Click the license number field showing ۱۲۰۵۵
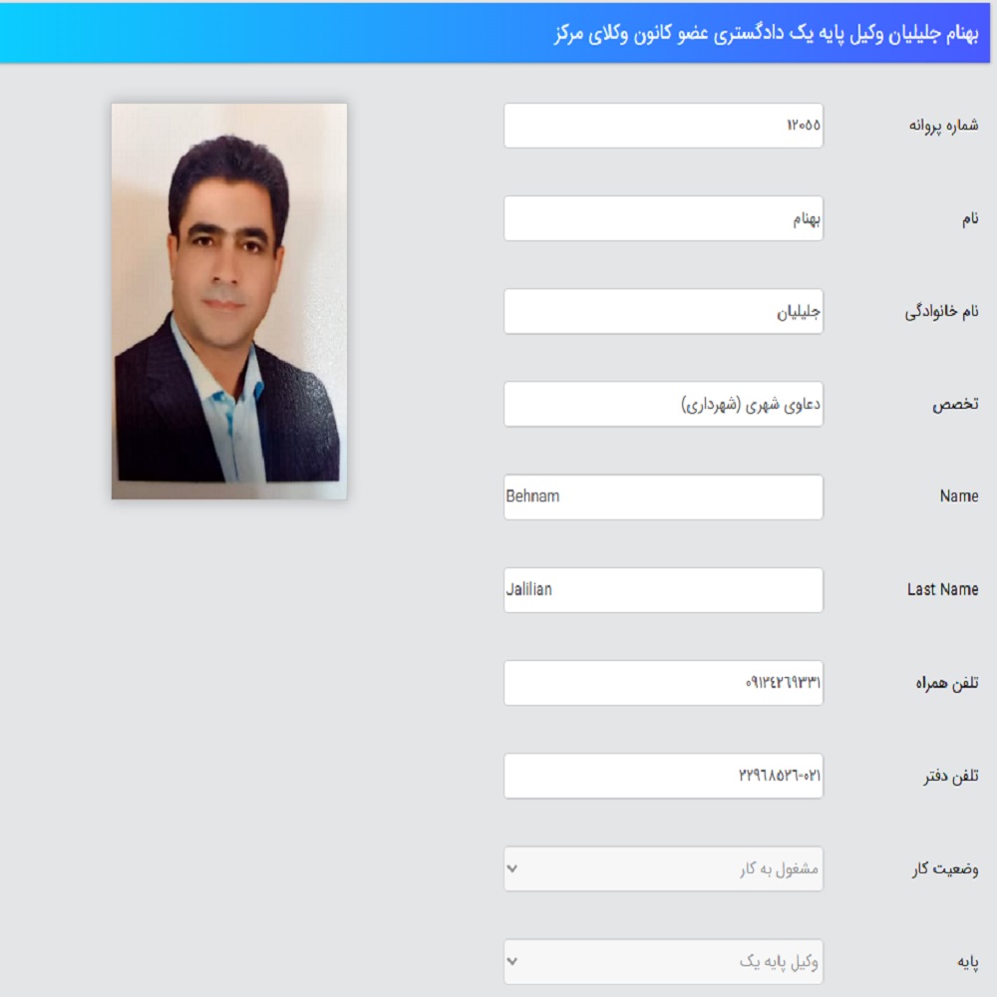The width and height of the screenshot is (997, 997). point(663,126)
